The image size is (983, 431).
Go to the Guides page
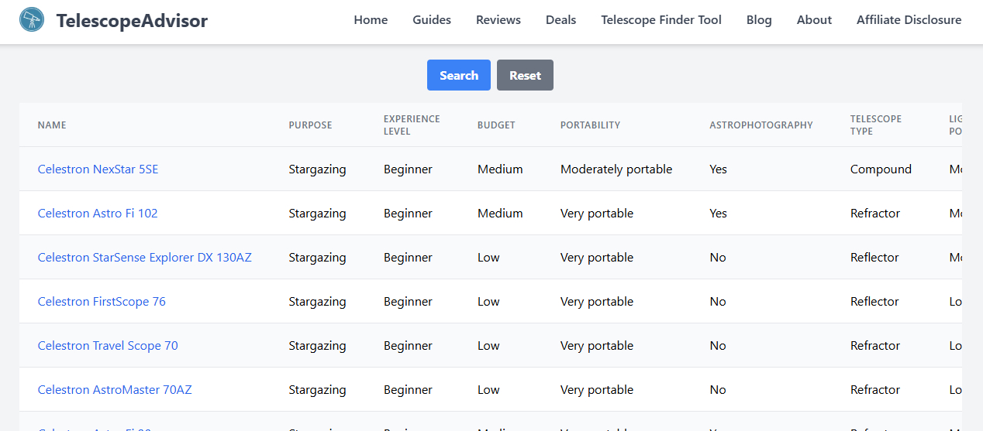coord(432,20)
